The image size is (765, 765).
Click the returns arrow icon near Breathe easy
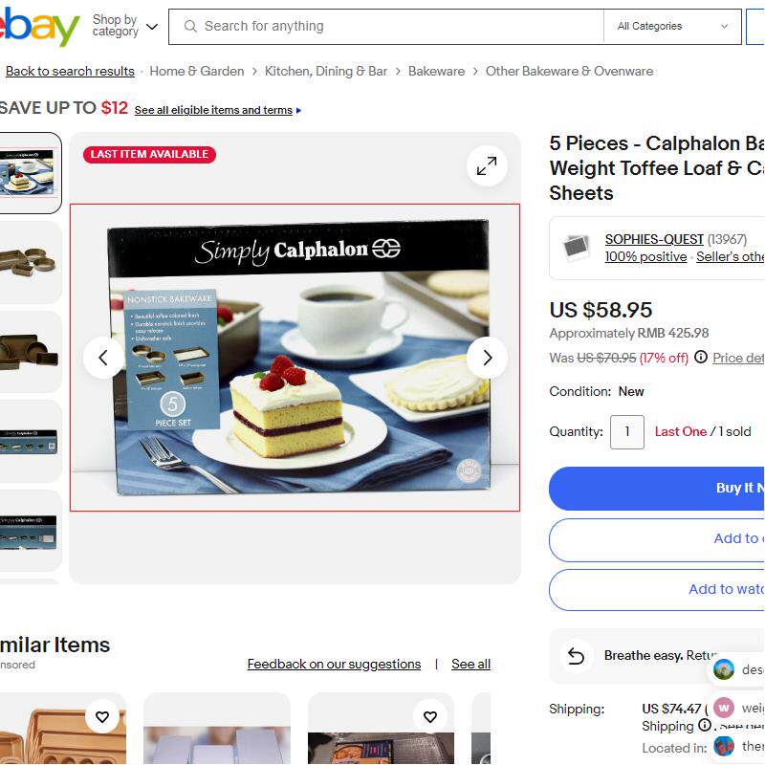(x=576, y=656)
